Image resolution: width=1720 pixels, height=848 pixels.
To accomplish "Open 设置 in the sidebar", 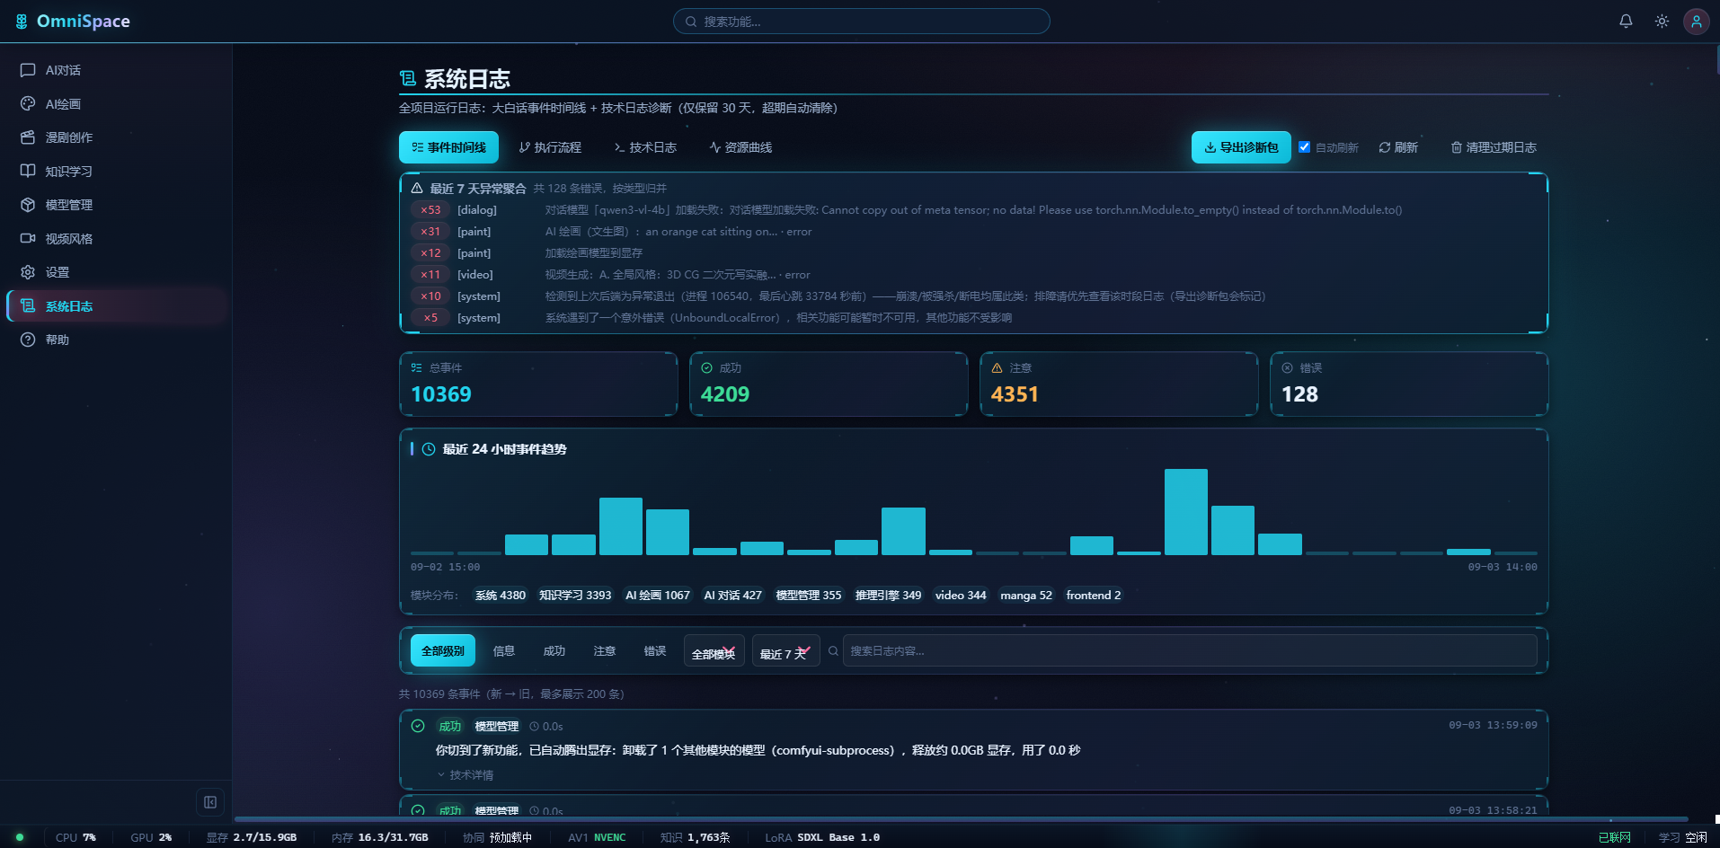I will point(116,272).
